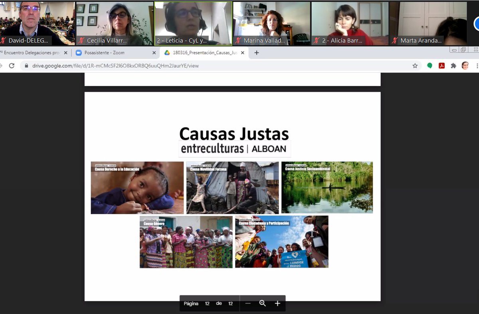Click the Página label in page toolbar
Image resolution: width=479 pixels, height=314 pixels.
191,304
